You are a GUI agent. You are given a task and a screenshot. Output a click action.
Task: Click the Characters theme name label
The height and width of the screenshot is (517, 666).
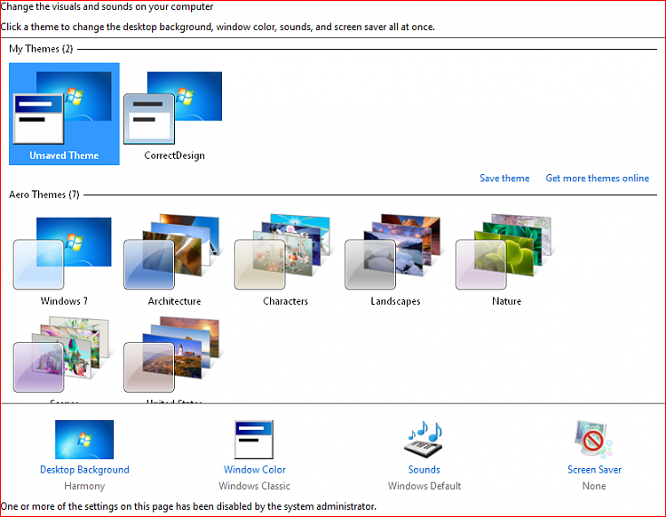(285, 301)
